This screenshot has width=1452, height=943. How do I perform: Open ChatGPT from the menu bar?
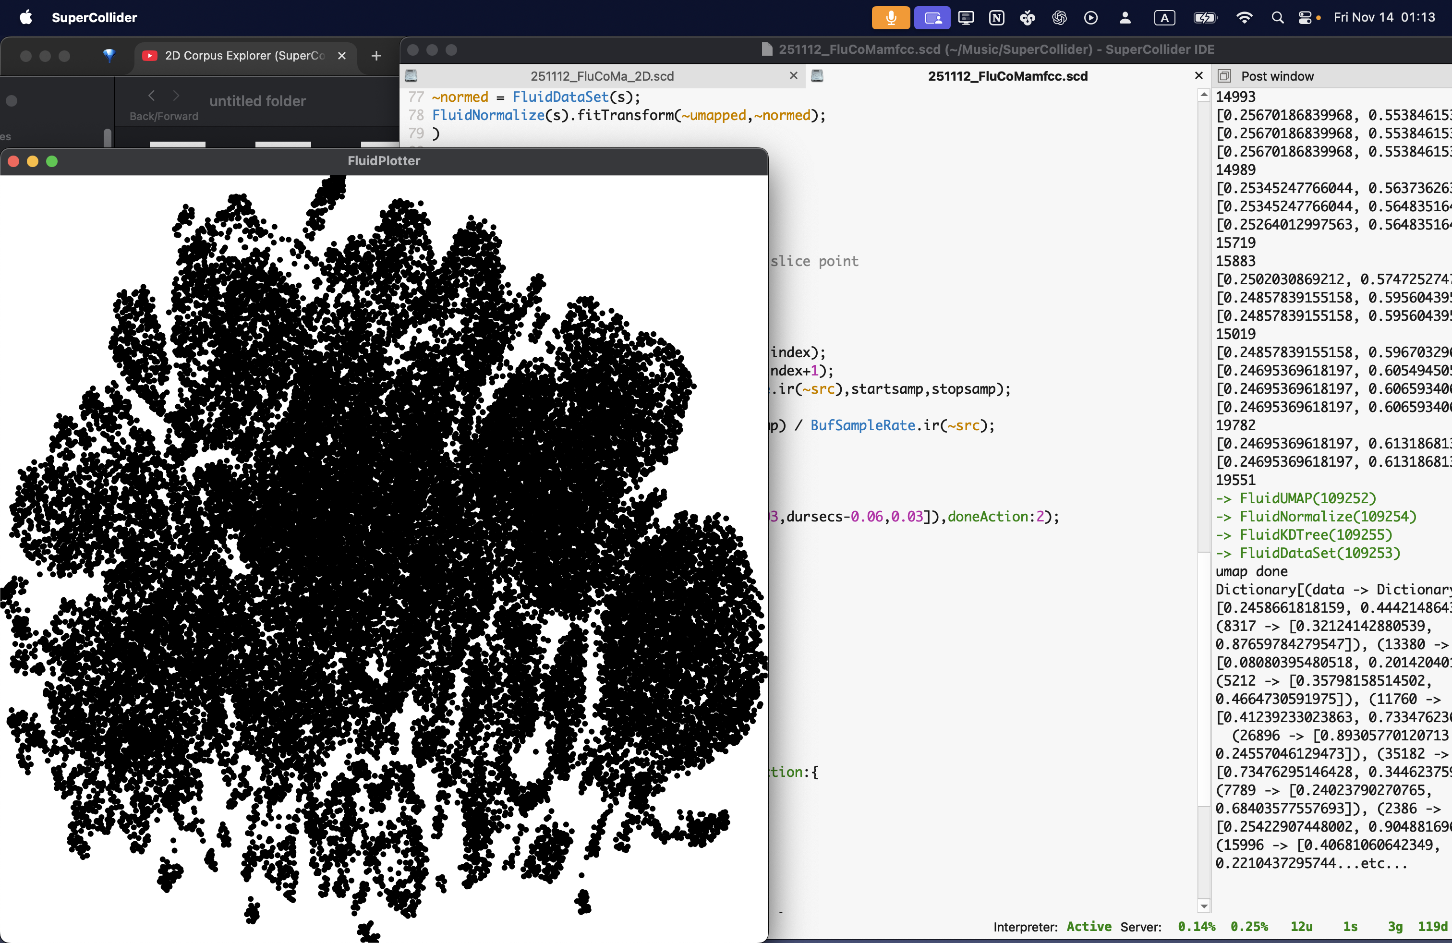coord(1060,18)
